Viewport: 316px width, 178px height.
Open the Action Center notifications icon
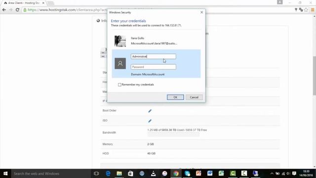pyautogui.click(x=294, y=174)
